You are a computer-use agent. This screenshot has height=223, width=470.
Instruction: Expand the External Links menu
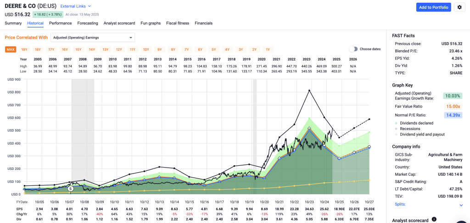pyautogui.click(x=76, y=6)
